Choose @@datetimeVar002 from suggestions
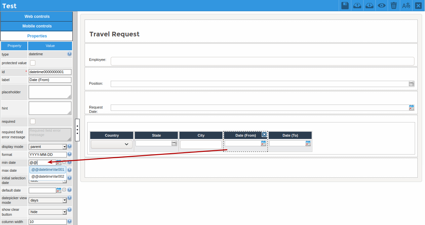 [x=48, y=176]
